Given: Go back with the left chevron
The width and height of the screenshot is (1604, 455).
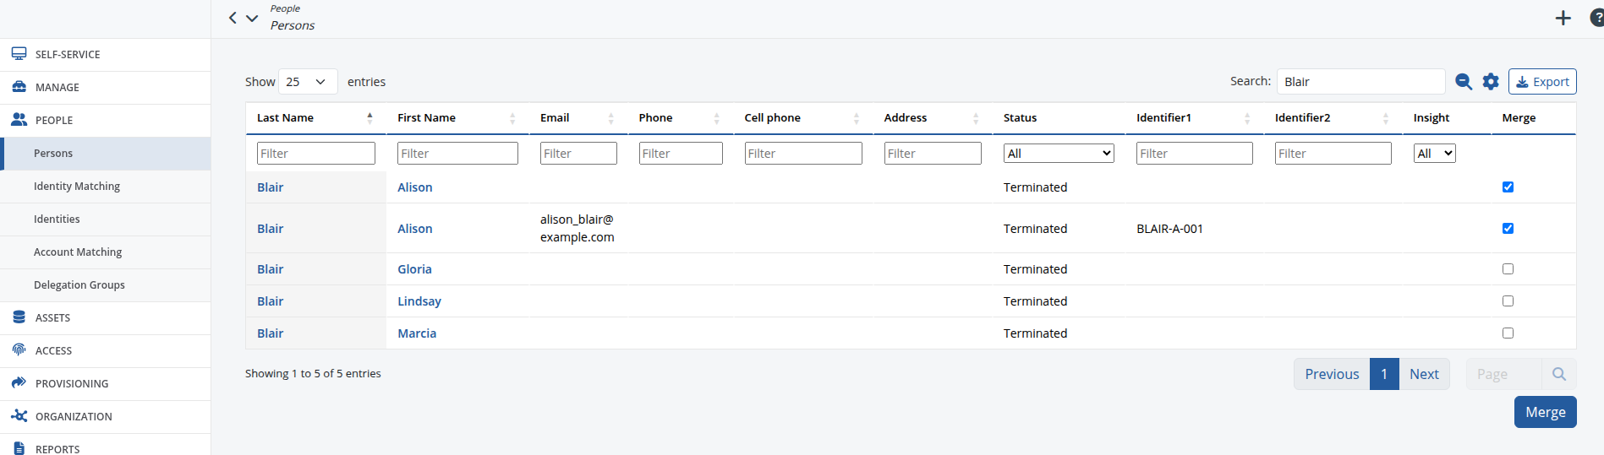Looking at the screenshot, I should [x=233, y=18].
